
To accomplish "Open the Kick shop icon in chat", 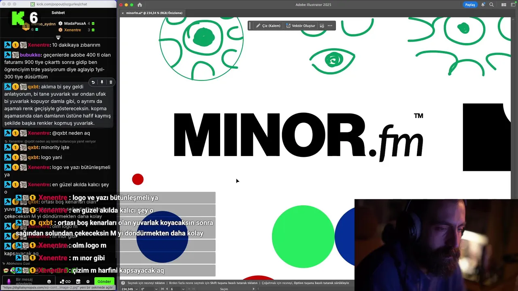I will coord(78,281).
